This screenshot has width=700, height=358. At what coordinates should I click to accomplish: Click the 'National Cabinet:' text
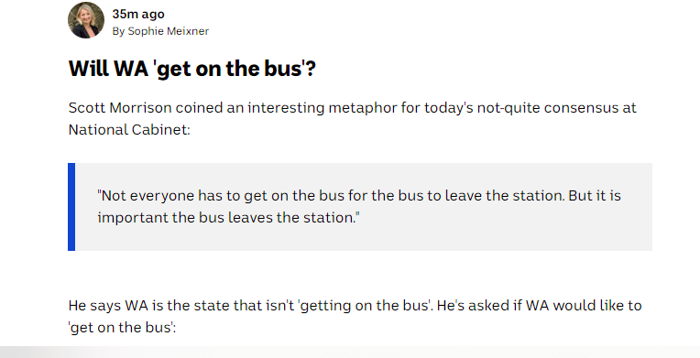[129, 130]
